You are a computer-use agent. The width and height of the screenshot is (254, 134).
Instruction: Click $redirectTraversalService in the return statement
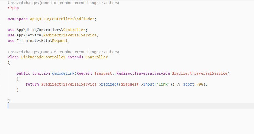(x=69, y=84)
